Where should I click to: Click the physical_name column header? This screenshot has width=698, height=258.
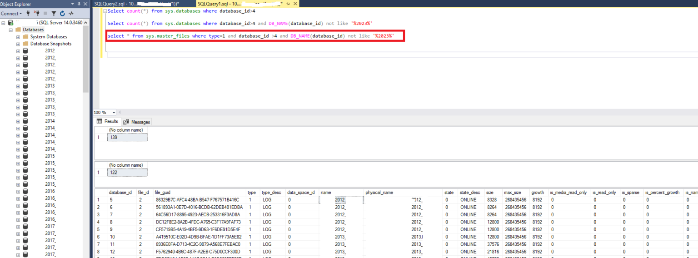click(379, 193)
